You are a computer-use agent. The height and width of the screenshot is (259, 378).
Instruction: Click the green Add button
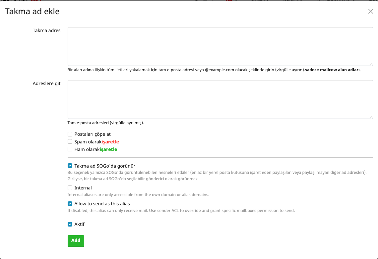click(x=76, y=241)
